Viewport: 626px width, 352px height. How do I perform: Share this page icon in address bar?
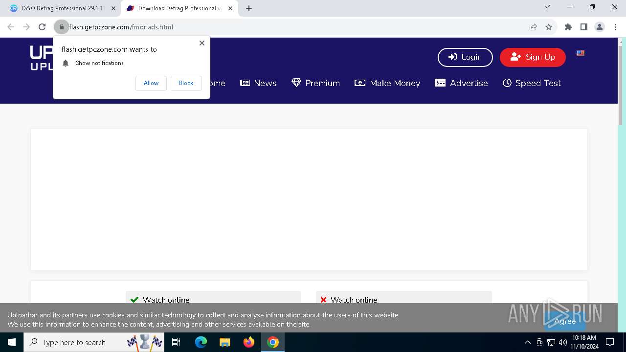[533, 27]
